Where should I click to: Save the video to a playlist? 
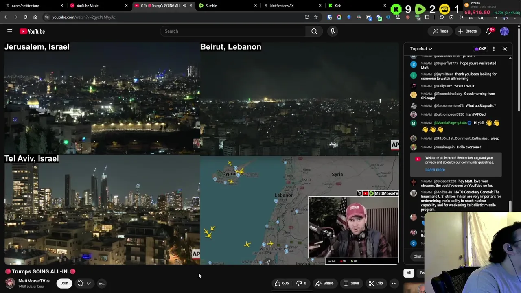coord(351,283)
